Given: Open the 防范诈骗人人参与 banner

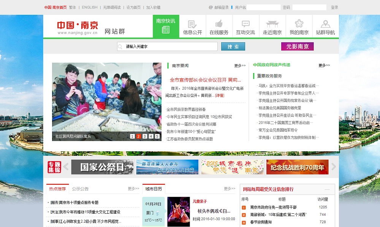Looking at the screenshot, I should (167, 167).
